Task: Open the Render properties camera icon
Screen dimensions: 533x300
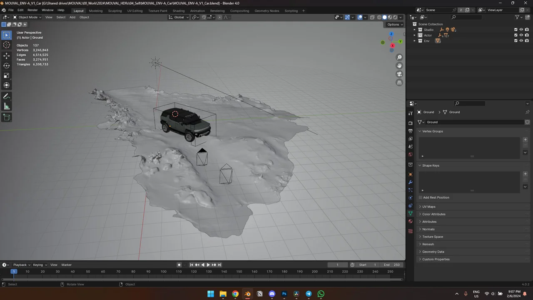Action: [x=410, y=123]
